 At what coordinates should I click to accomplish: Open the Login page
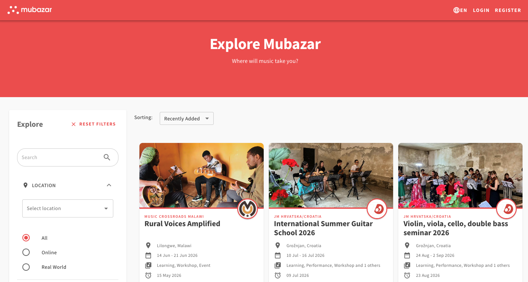pyautogui.click(x=481, y=10)
